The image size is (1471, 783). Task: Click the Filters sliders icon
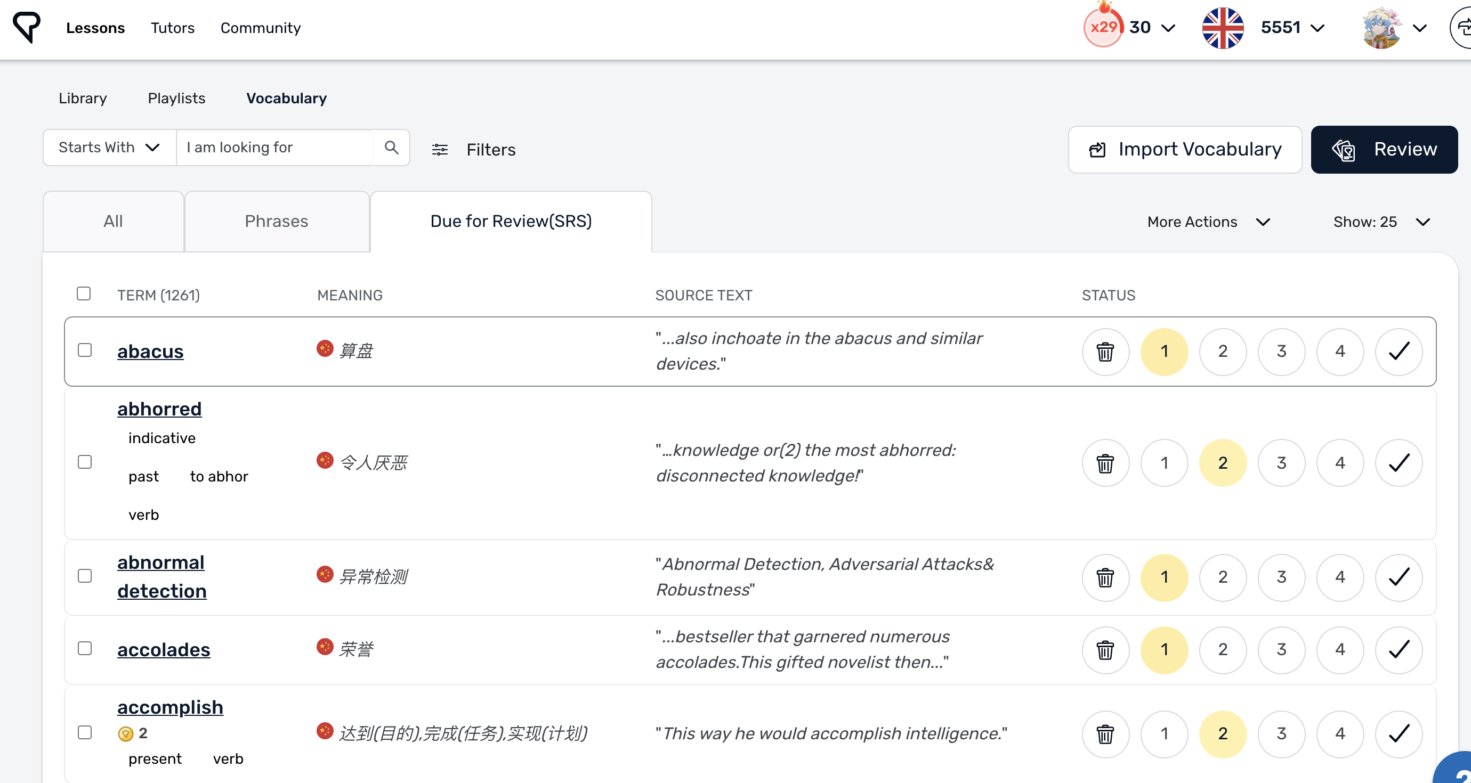point(439,150)
